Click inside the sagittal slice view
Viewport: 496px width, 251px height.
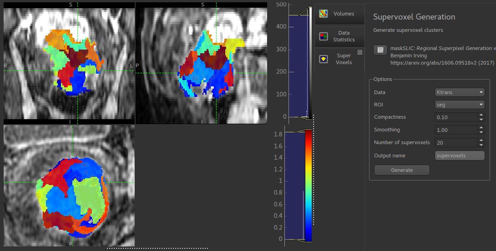click(x=201, y=63)
